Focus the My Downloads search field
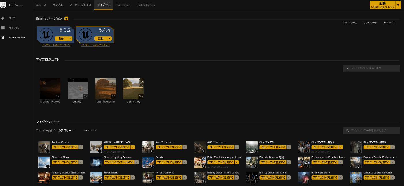404x186 pixels. click(x=372, y=131)
